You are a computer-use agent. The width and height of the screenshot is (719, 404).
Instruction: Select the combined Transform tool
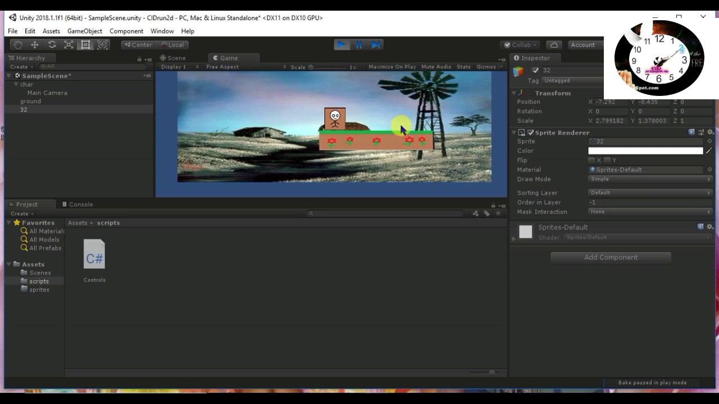[x=103, y=45]
